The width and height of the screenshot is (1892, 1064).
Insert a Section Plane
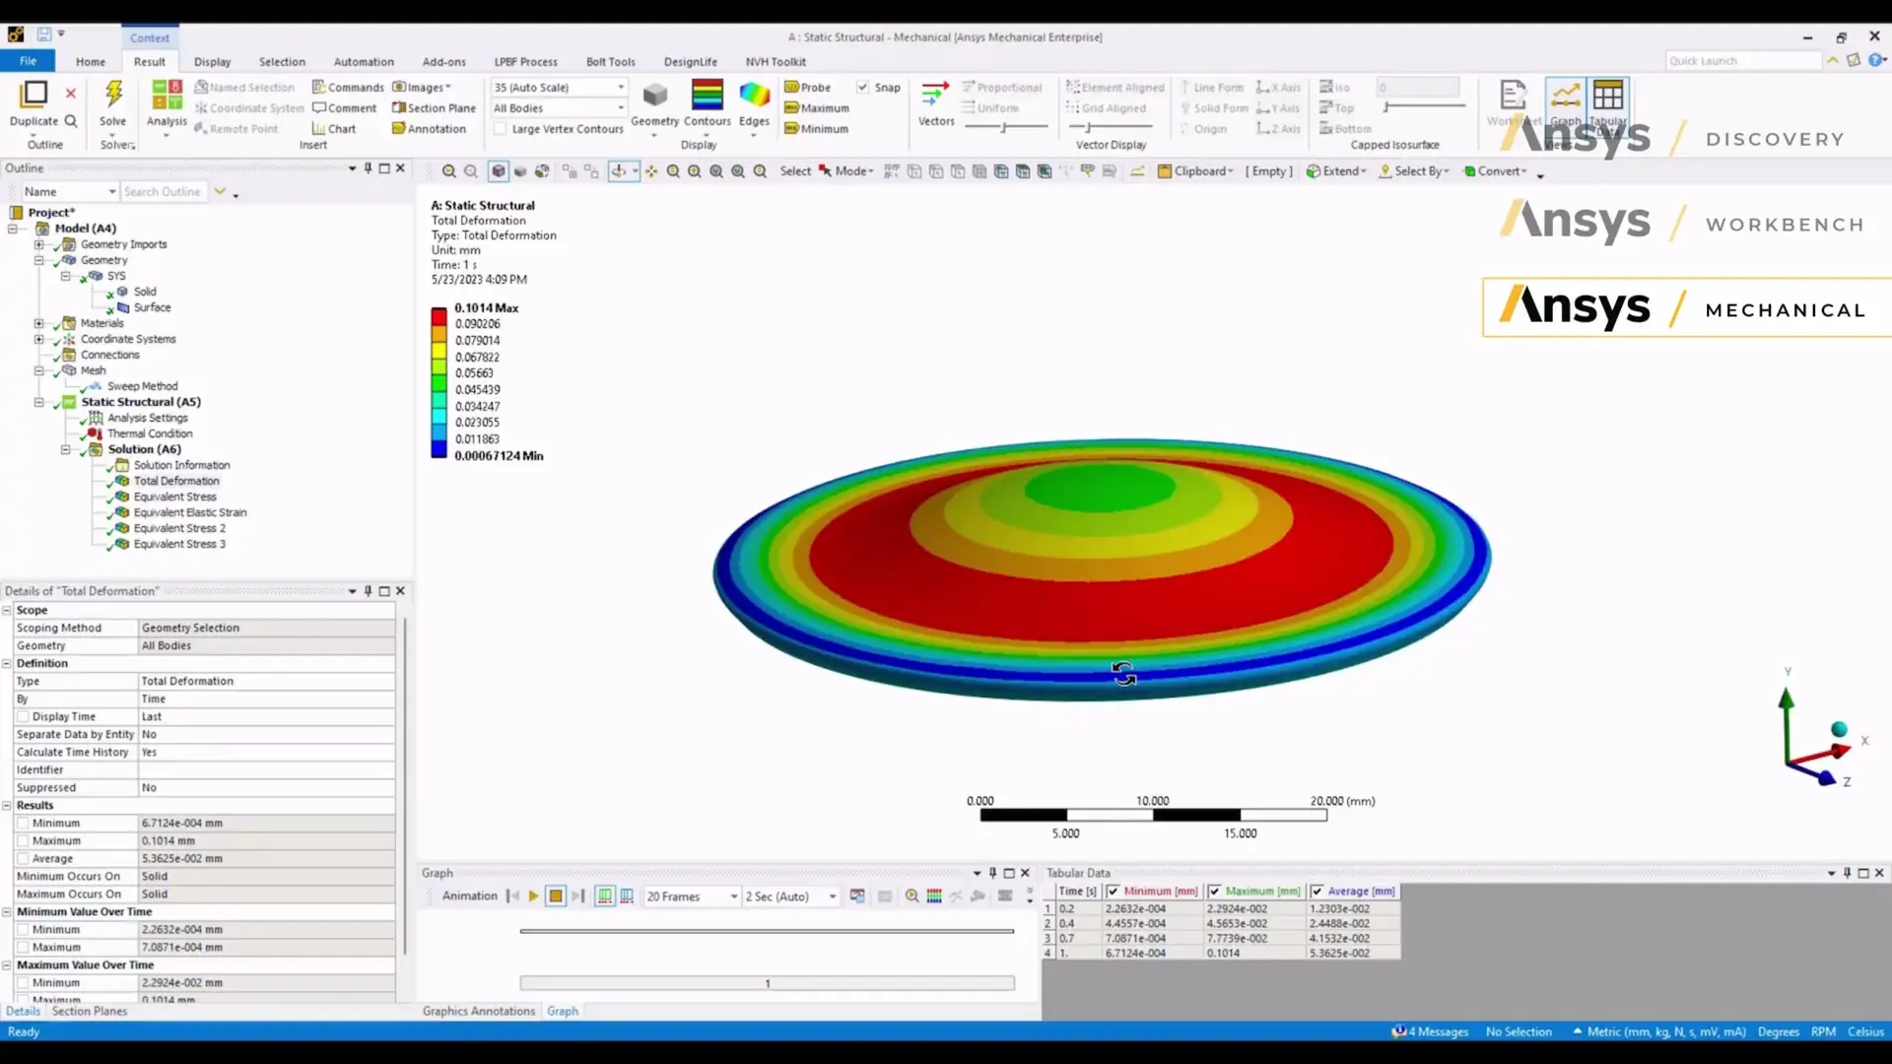tap(434, 108)
